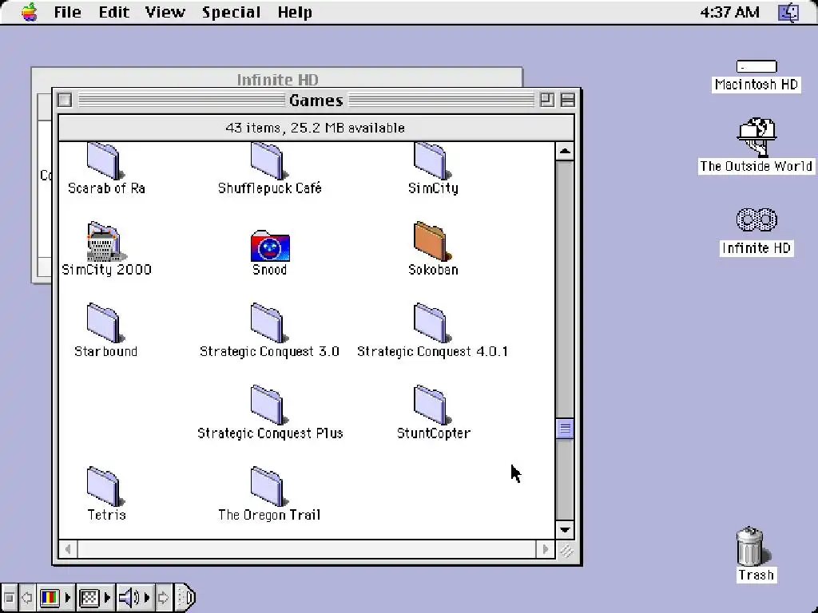Viewport: 818px width, 613px height.
Task: Open the File menu
Action: [x=67, y=12]
